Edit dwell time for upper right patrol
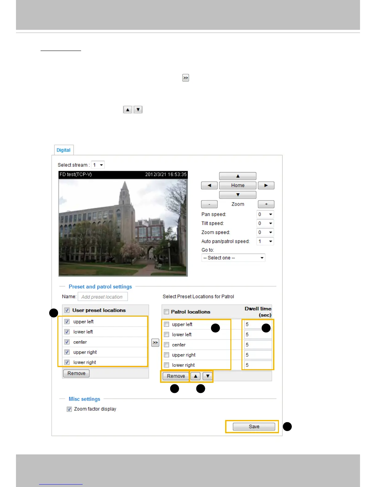This screenshot has height=487, width=376. point(258,355)
